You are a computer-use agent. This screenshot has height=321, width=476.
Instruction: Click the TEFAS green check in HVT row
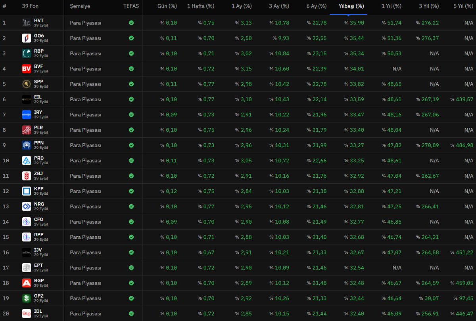point(131,23)
